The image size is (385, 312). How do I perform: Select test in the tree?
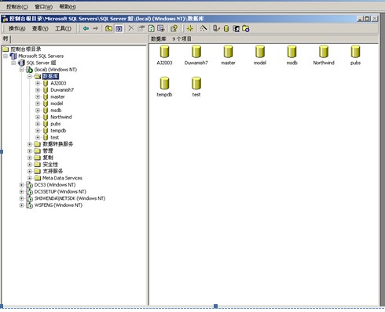point(54,137)
